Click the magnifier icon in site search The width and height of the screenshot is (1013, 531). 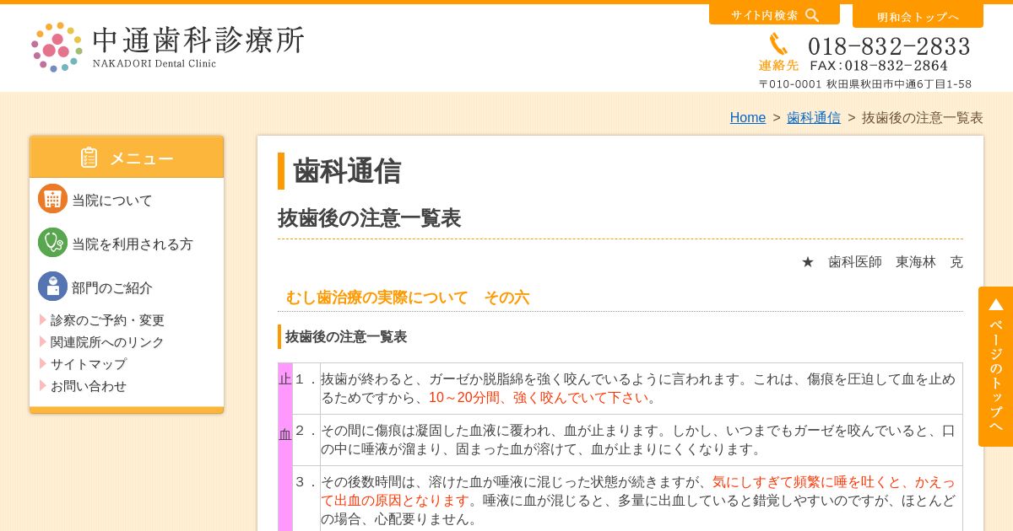[x=812, y=14]
